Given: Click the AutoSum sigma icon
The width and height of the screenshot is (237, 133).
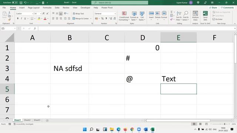Looking at the screenshot, I should point(171,12).
